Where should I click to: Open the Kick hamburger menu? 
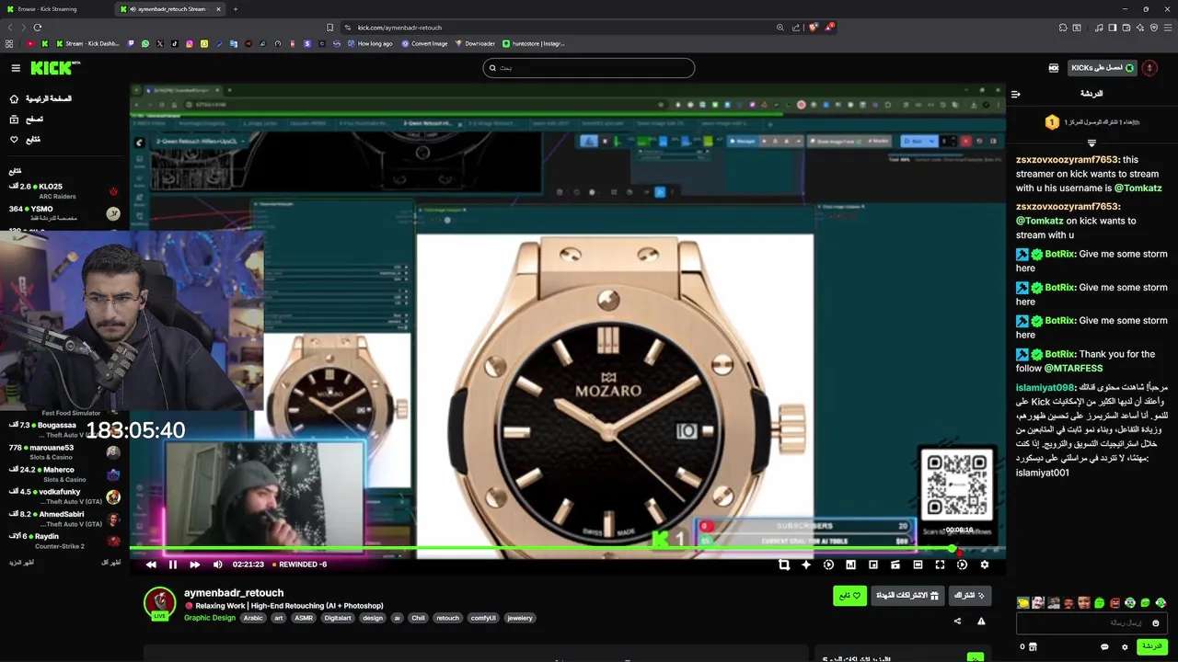point(16,68)
